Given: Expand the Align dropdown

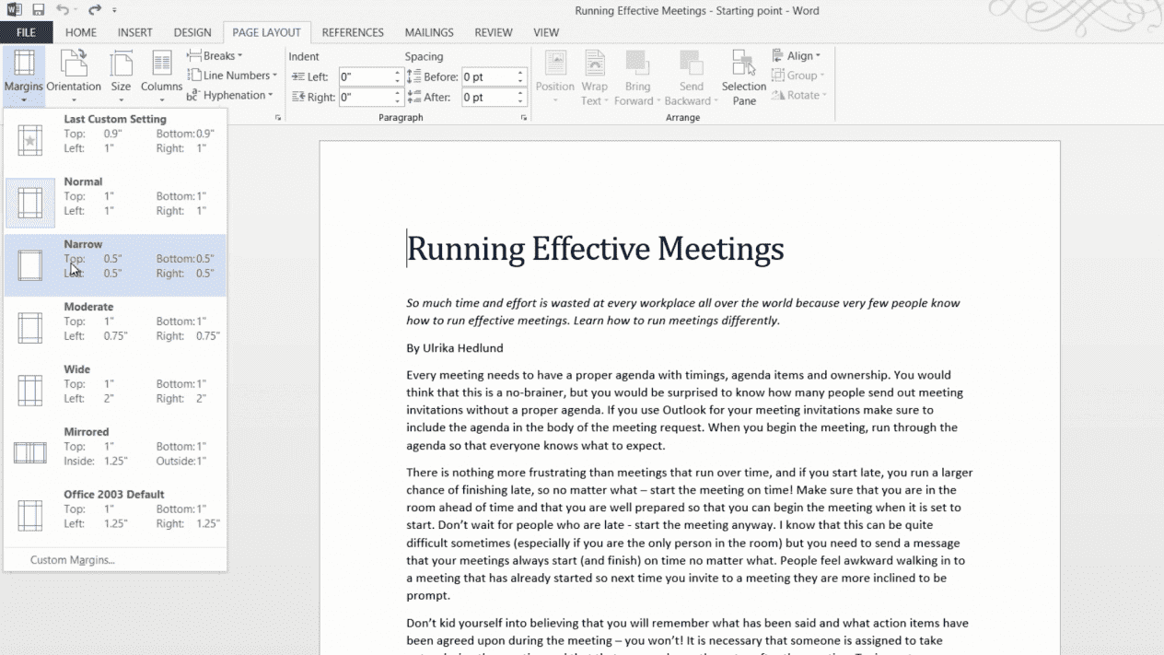Looking at the screenshot, I should (x=797, y=56).
